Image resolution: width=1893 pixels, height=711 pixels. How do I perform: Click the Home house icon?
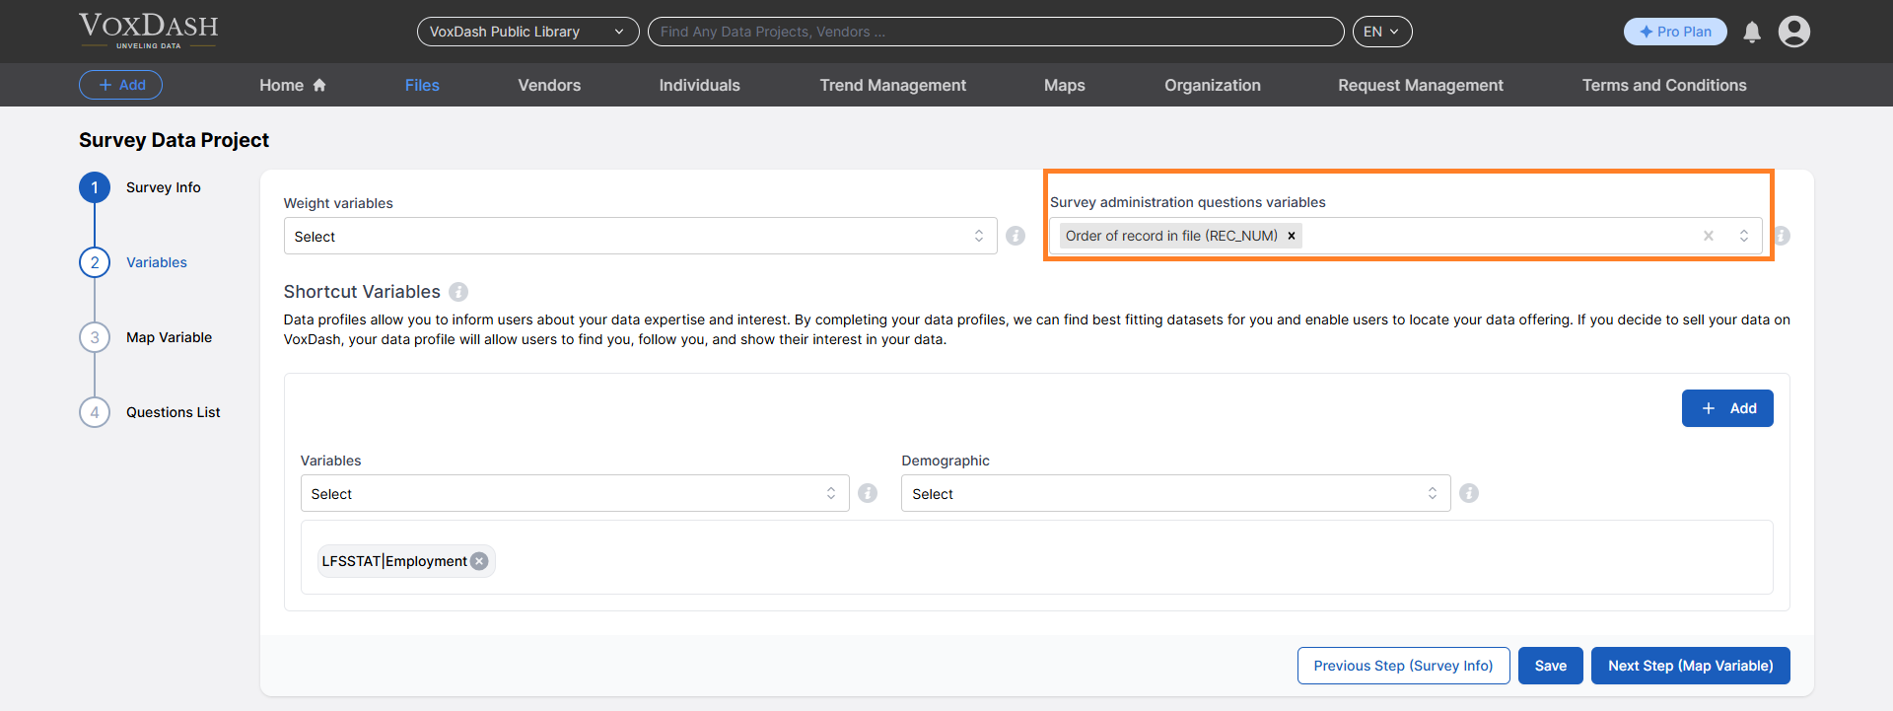pyautogui.click(x=319, y=85)
